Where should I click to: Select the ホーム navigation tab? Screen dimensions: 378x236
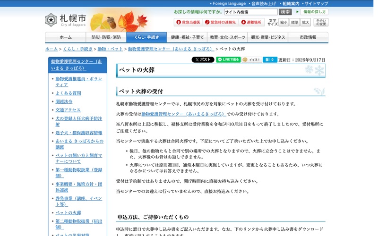tap(66, 37)
